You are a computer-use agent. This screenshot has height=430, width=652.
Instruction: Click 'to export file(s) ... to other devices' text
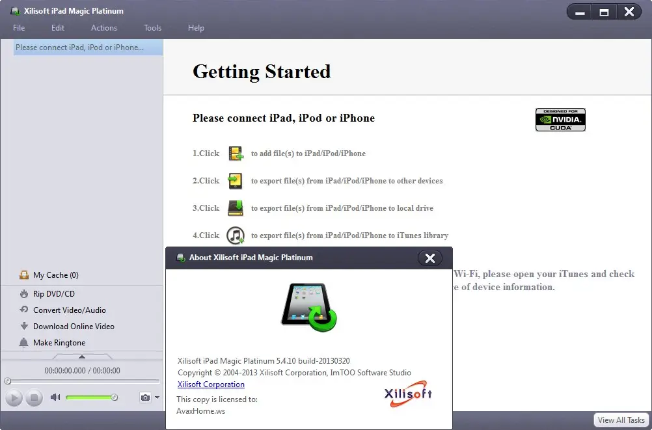point(347,181)
